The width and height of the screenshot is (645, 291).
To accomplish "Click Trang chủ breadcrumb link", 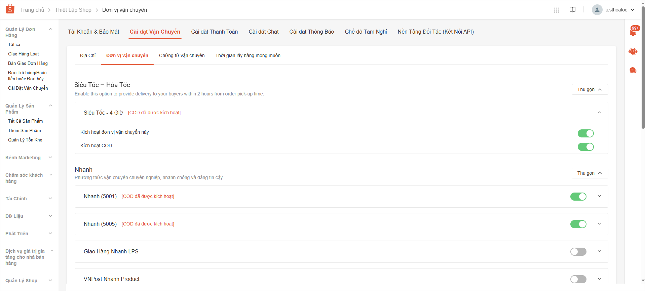I will [32, 10].
